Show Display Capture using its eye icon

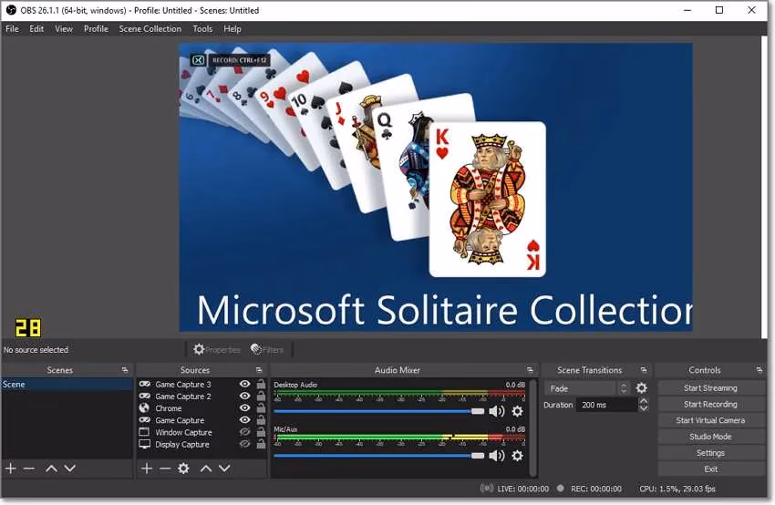tap(244, 444)
